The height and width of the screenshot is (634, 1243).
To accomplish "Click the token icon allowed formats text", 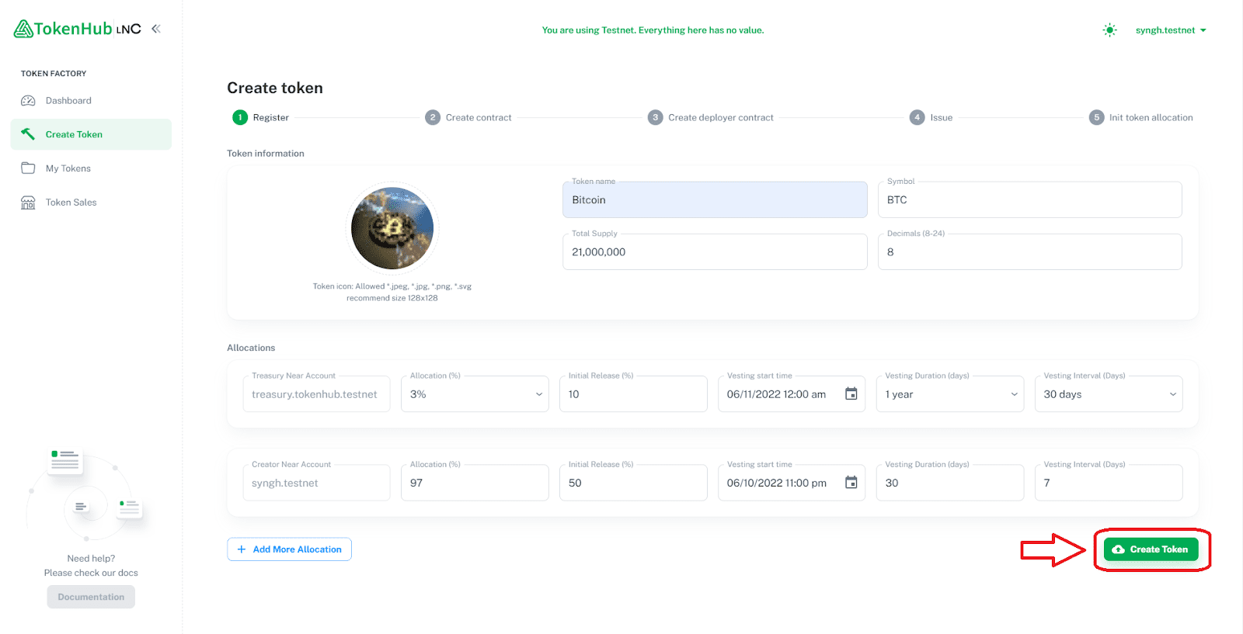I will (x=392, y=292).
